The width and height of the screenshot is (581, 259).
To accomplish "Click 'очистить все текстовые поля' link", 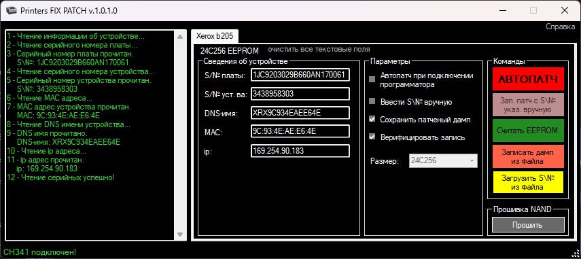I will click(x=319, y=49).
